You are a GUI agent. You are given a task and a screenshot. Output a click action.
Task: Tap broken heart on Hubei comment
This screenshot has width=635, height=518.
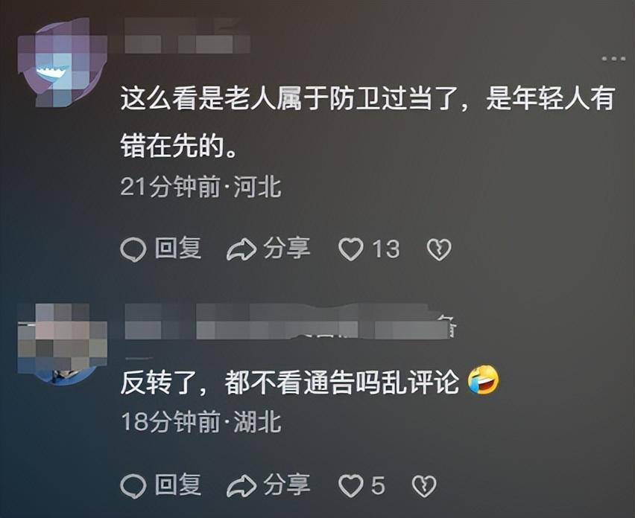point(424,487)
